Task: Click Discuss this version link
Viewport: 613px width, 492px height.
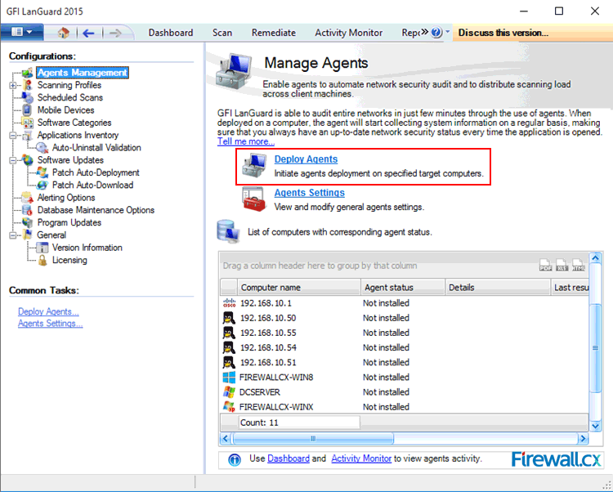Action: [x=503, y=33]
